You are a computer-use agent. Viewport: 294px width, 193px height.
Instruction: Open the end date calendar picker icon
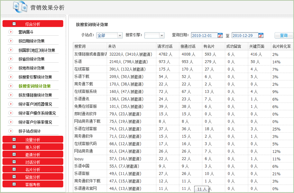261,35
